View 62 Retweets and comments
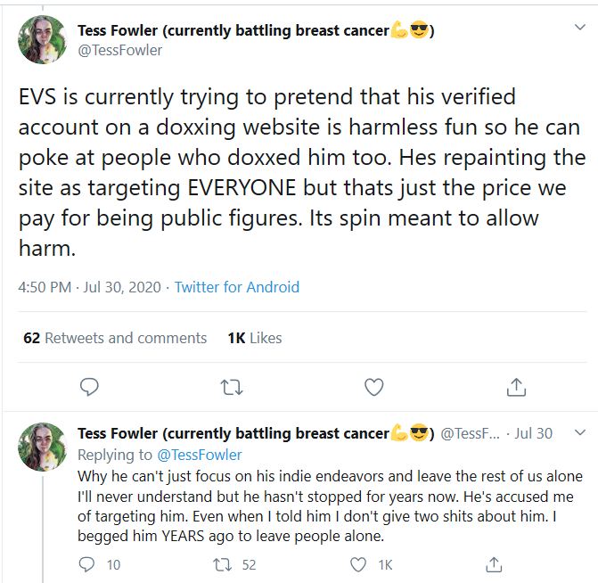Viewport: 598px width, 583px height. coord(115,338)
